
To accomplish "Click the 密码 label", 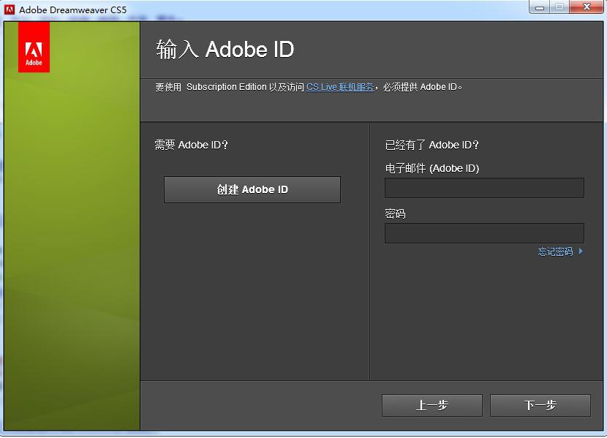I will (x=395, y=214).
